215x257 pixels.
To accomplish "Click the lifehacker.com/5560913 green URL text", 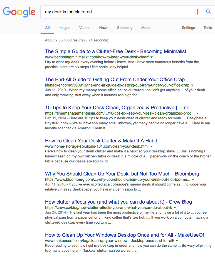I will click(117, 85).
